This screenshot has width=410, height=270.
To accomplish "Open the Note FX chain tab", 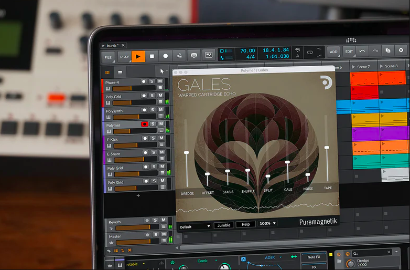I will tap(314, 257).
